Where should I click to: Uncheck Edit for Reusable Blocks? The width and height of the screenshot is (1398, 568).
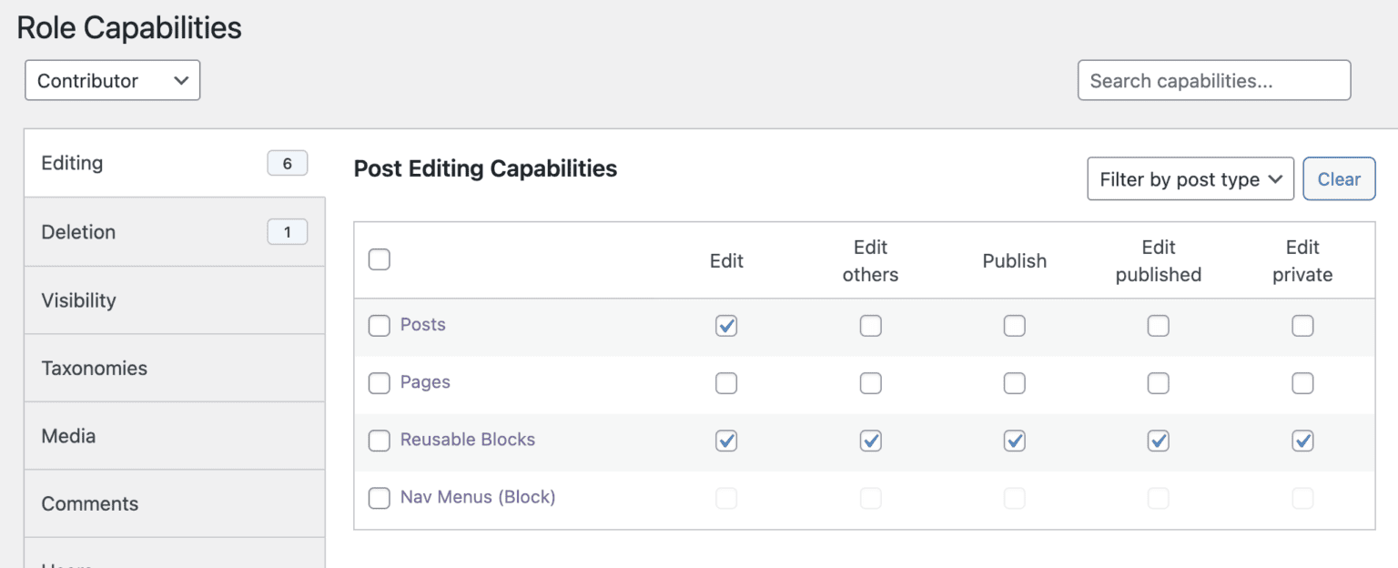[726, 441]
